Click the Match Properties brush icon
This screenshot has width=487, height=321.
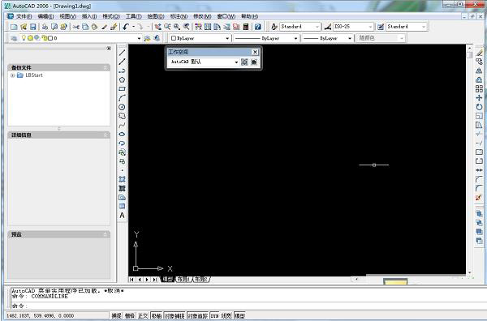[x=104, y=27]
